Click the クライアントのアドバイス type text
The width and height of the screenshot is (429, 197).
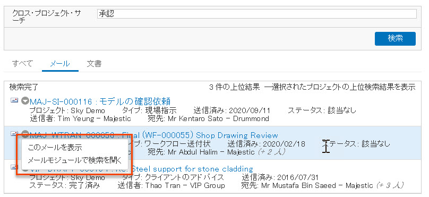pyautogui.click(x=184, y=177)
